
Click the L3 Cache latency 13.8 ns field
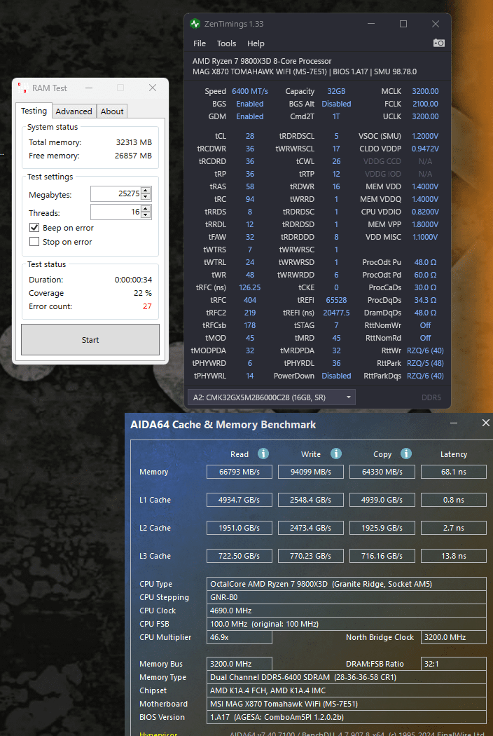pos(454,556)
